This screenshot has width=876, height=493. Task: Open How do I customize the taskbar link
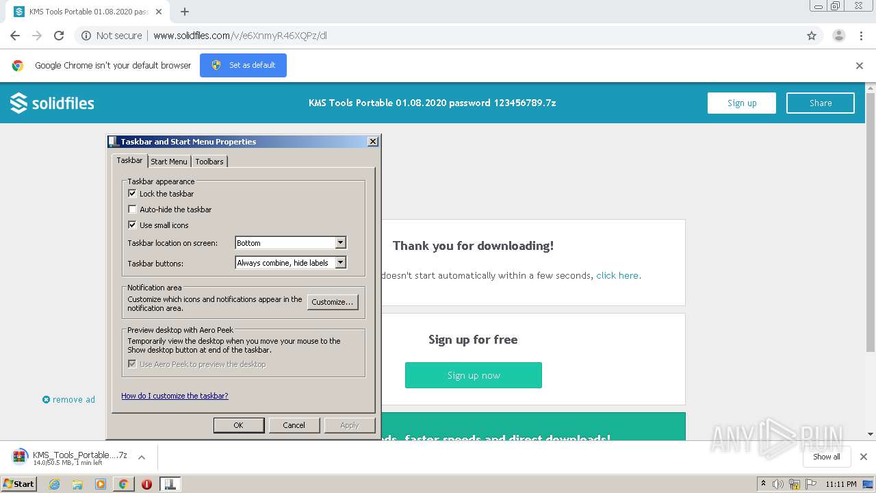(175, 396)
